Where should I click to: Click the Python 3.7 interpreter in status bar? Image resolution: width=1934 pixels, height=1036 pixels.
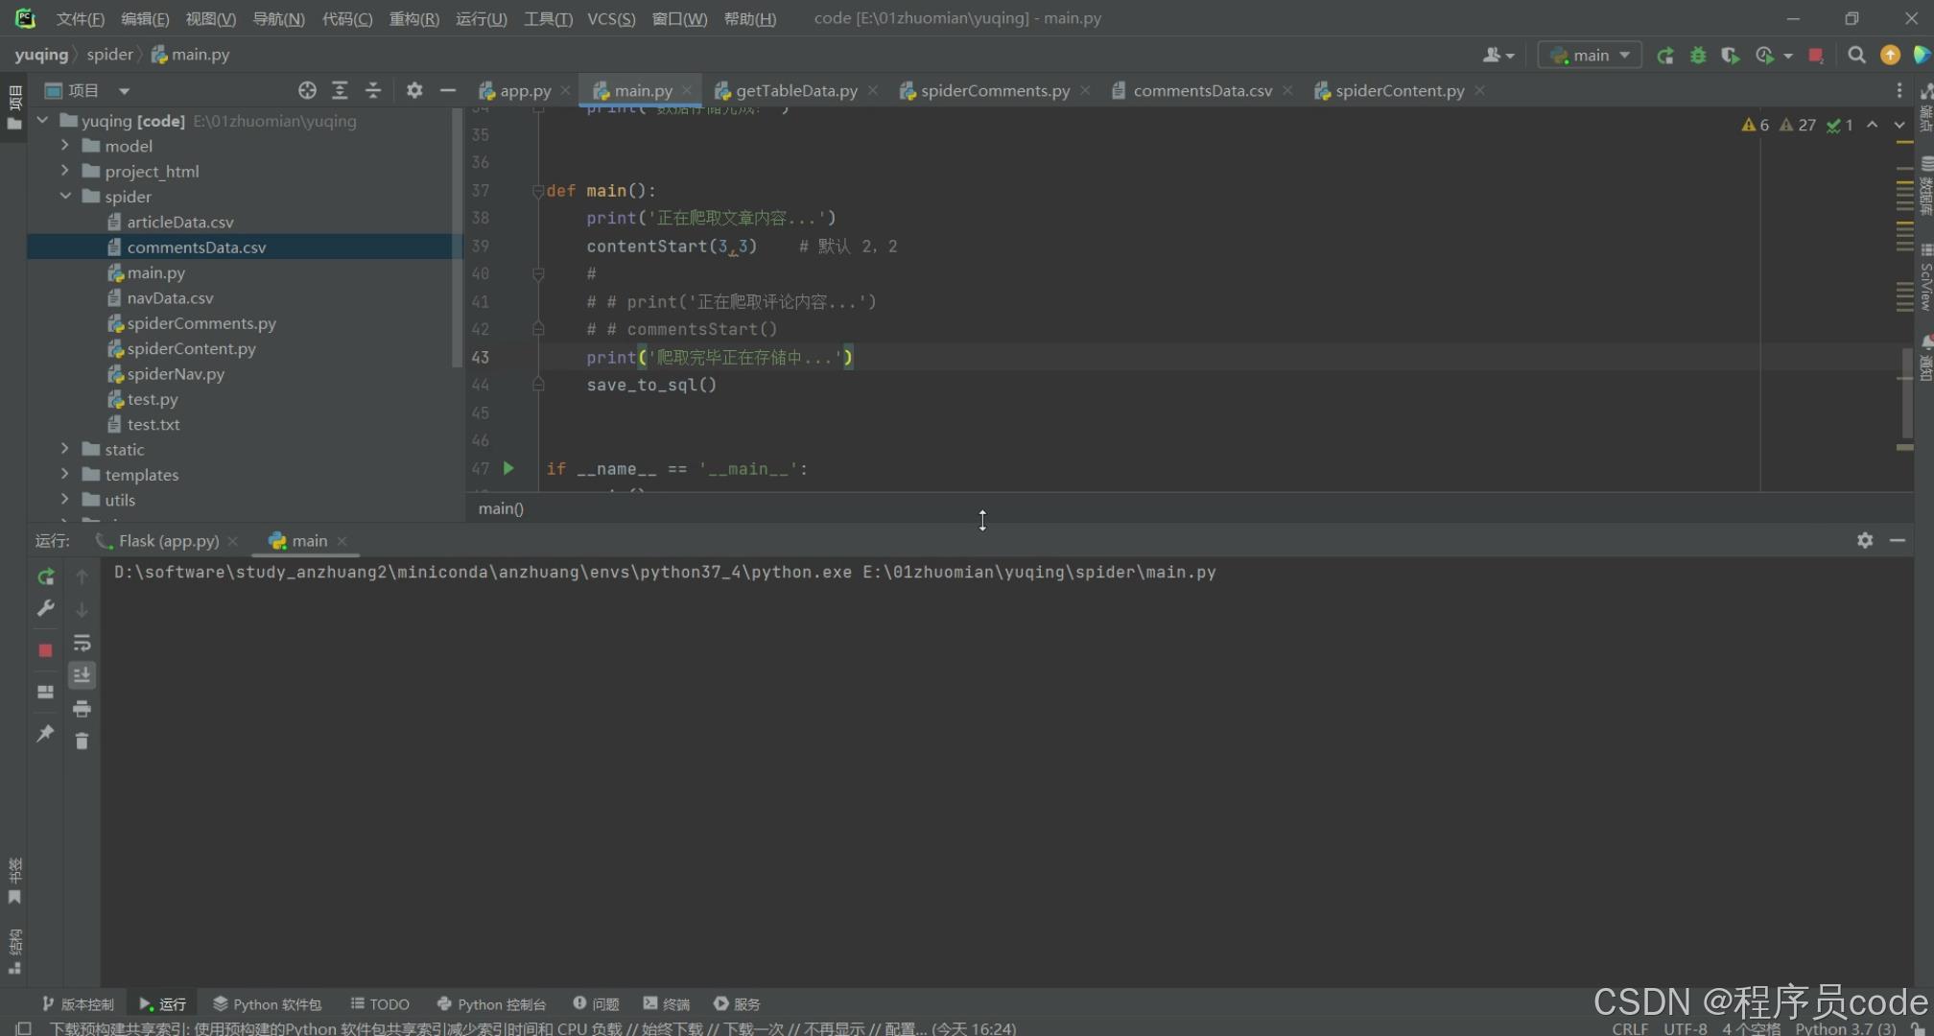coord(1844,1028)
